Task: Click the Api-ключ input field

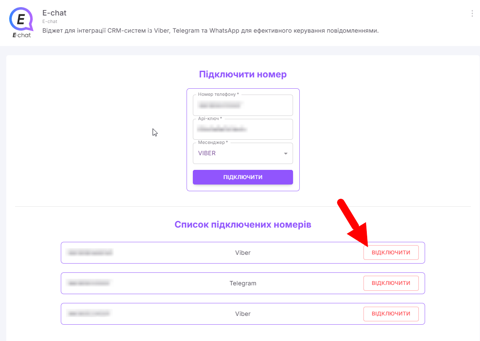Action: (x=243, y=129)
